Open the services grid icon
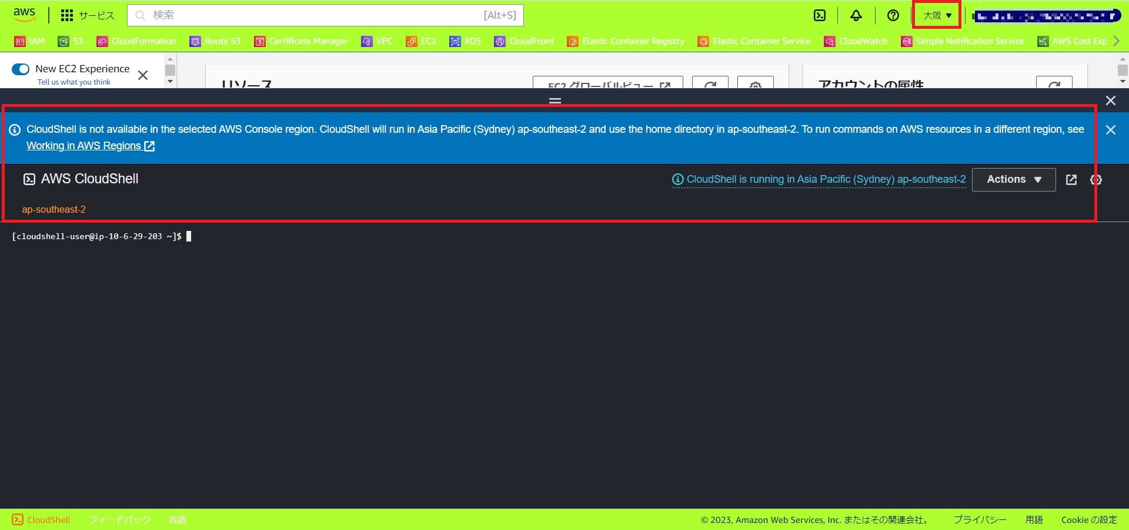 pyautogui.click(x=67, y=15)
